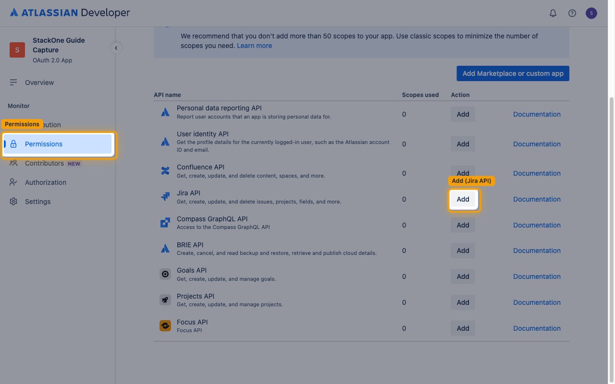This screenshot has height=384, width=615.
Task: Click the BRIE API Atlassian icon
Action: (165, 249)
